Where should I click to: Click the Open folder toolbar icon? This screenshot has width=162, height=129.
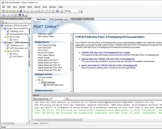click(x=14, y=11)
